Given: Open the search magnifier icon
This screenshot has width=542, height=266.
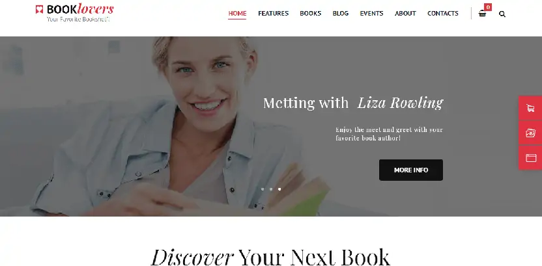Looking at the screenshot, I should tap(502, 14).
